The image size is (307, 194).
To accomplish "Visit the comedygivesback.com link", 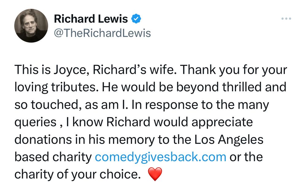I will [161, 157].
